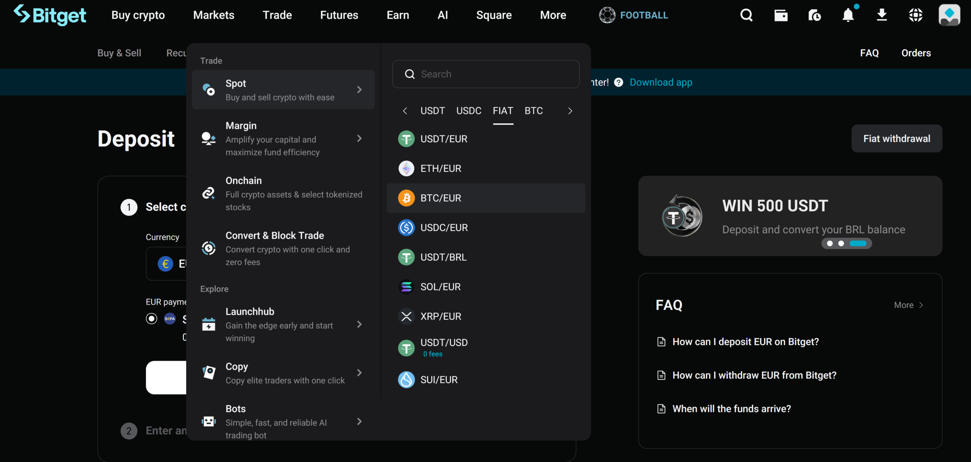Click the Onchain link icon

[x=209, y=193]
